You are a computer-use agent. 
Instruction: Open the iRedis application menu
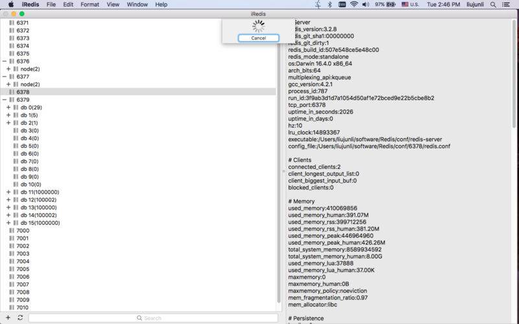[x=30, y=5]
